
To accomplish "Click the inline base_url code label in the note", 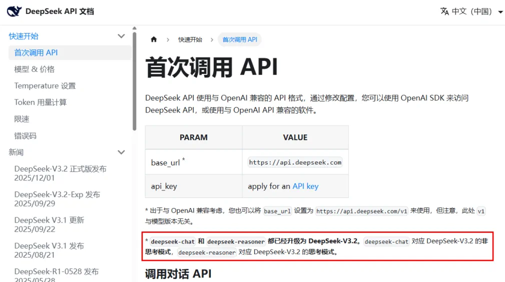I will click(277, 211).
